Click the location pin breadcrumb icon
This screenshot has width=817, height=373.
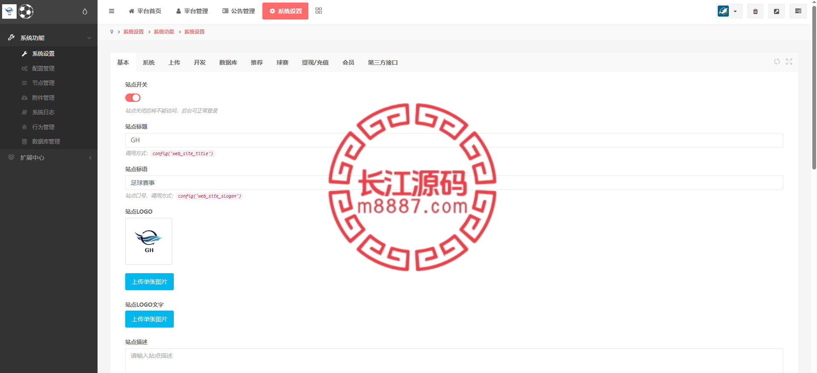(x=112, y=32)
